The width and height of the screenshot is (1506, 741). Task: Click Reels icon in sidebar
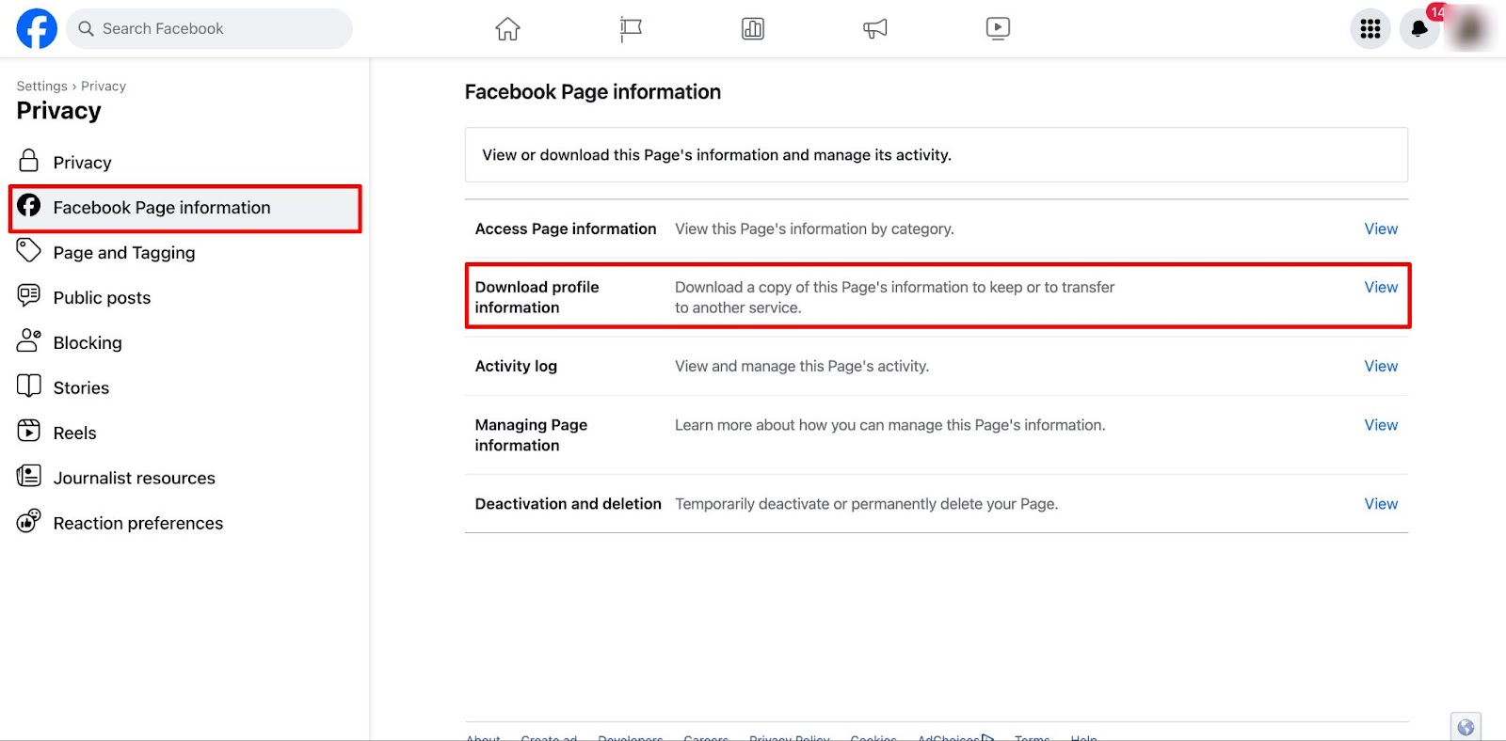tap(29, 431)
